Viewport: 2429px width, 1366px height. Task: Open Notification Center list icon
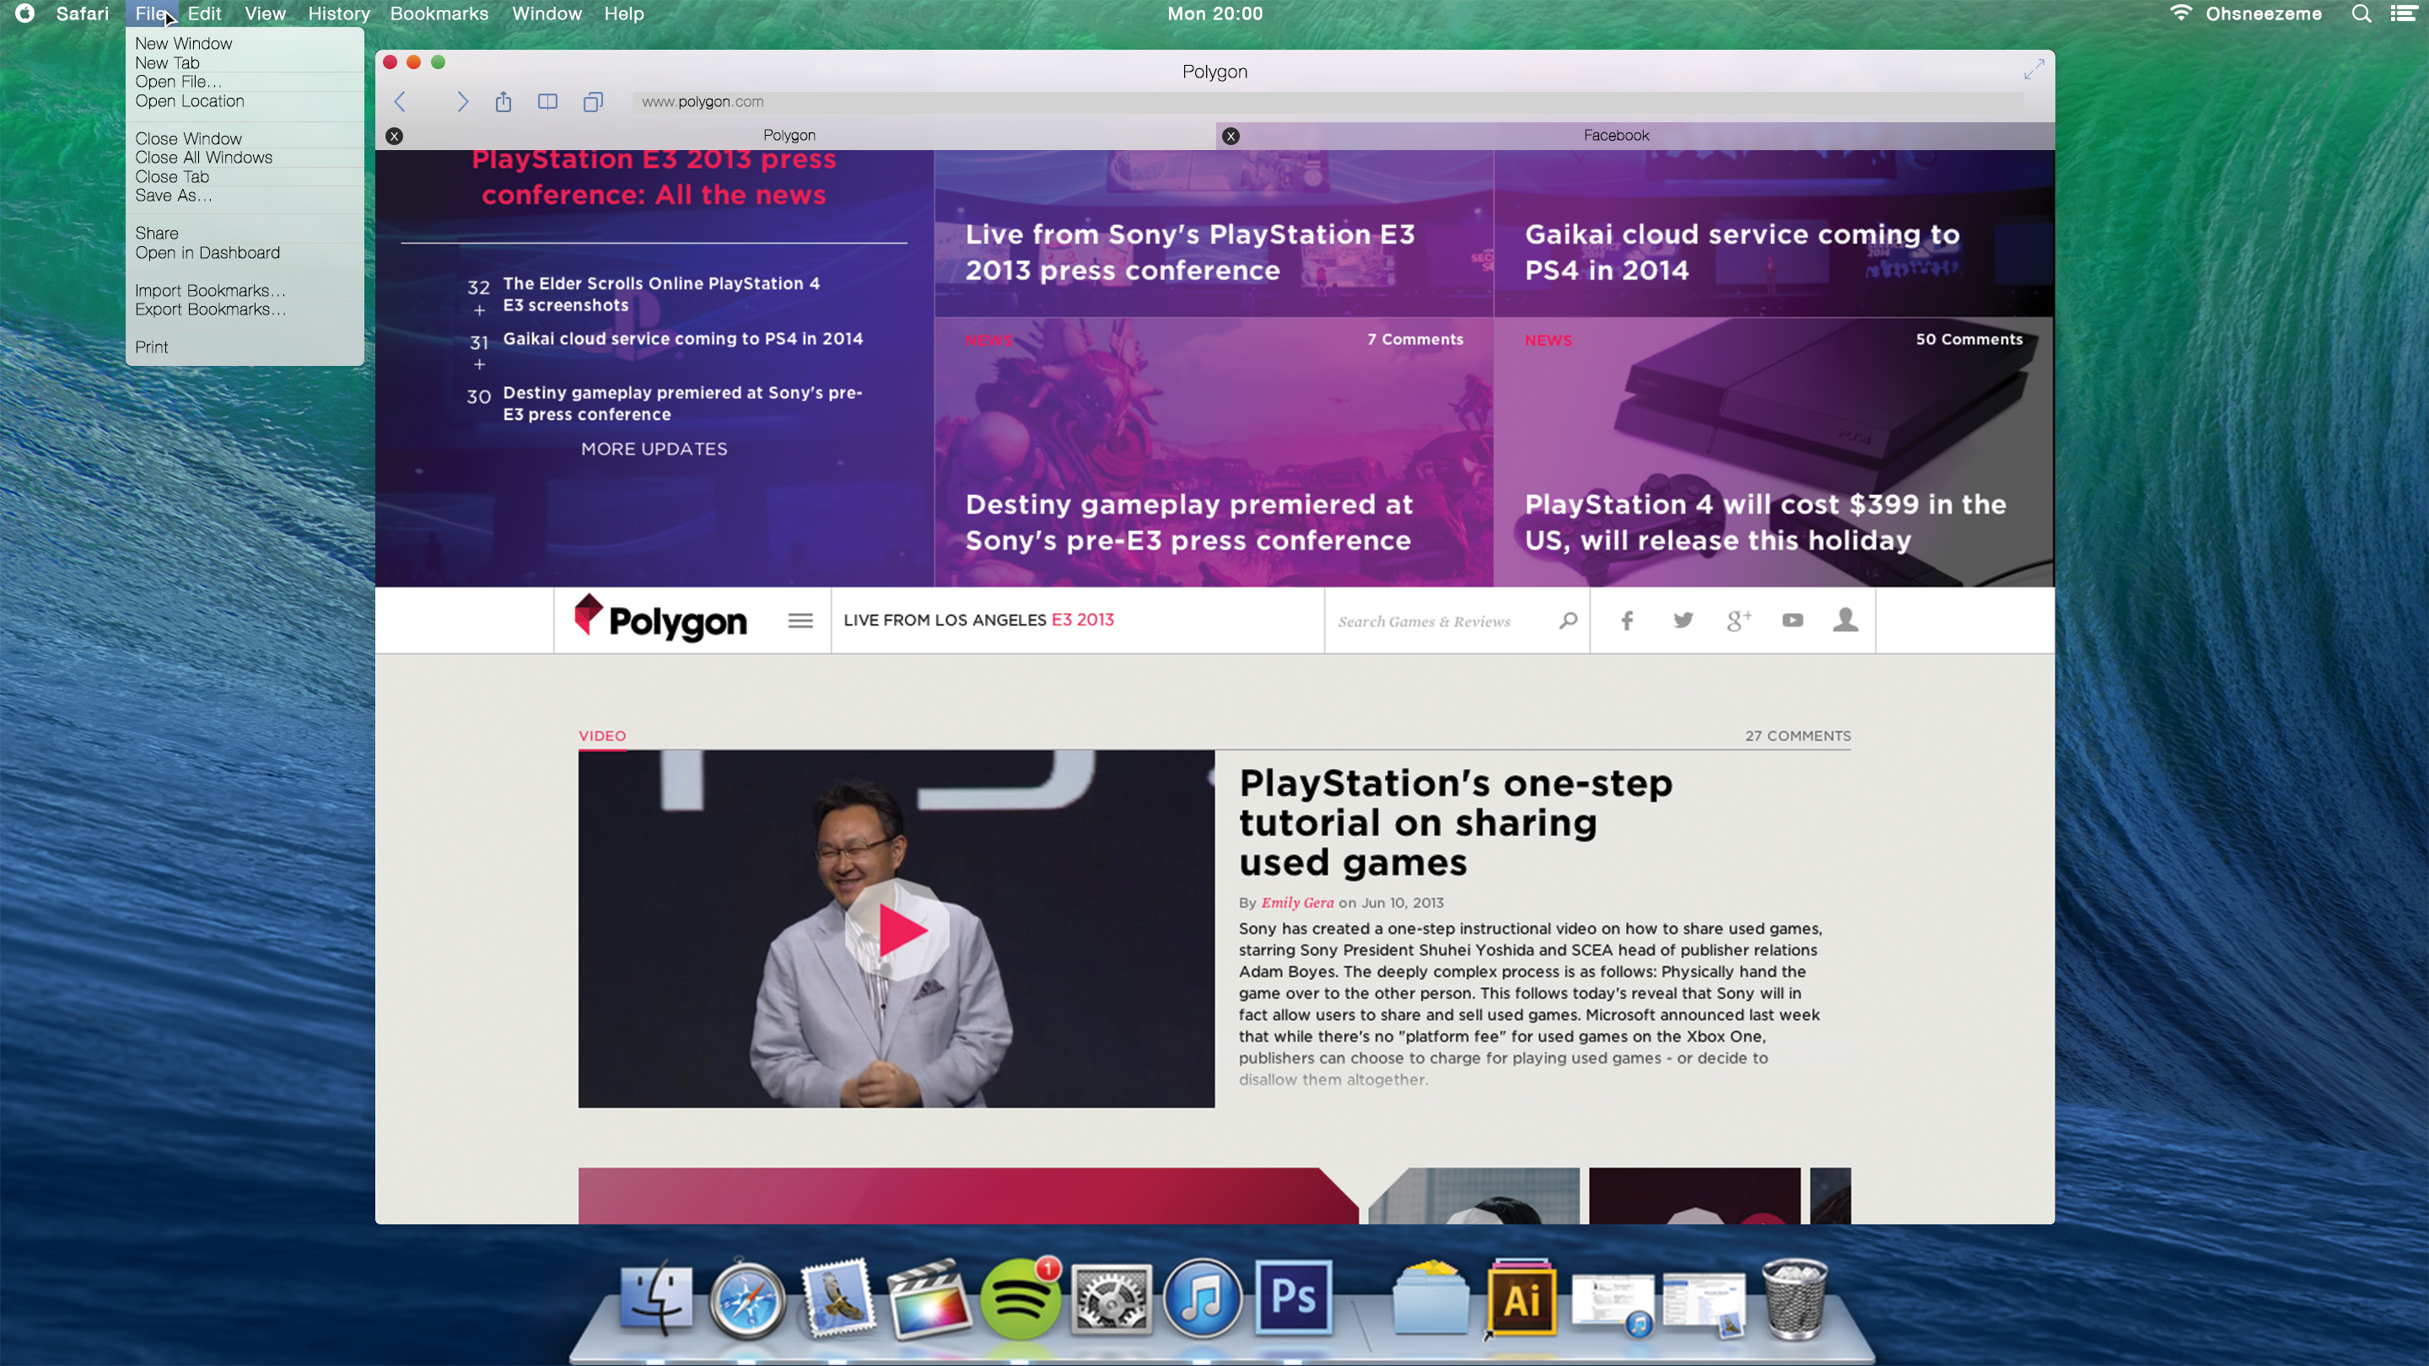2405,13
